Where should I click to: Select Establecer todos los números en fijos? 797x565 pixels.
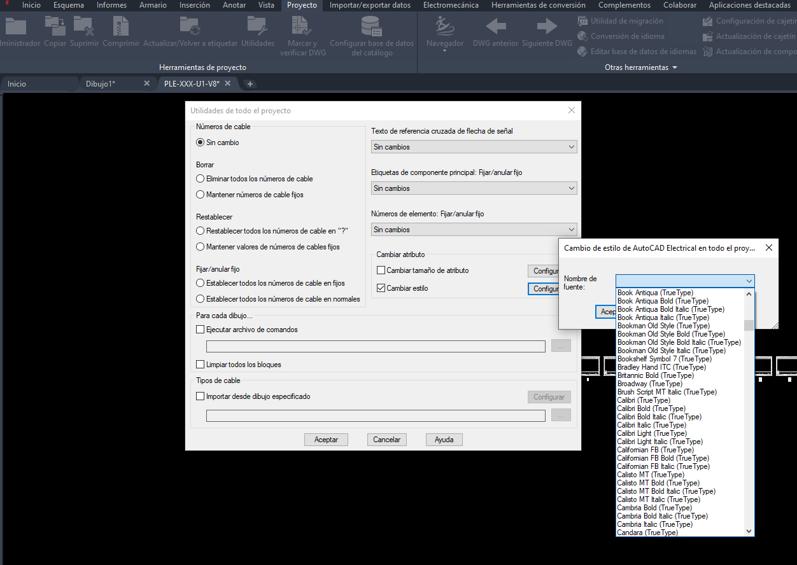(x=201, y=283)
